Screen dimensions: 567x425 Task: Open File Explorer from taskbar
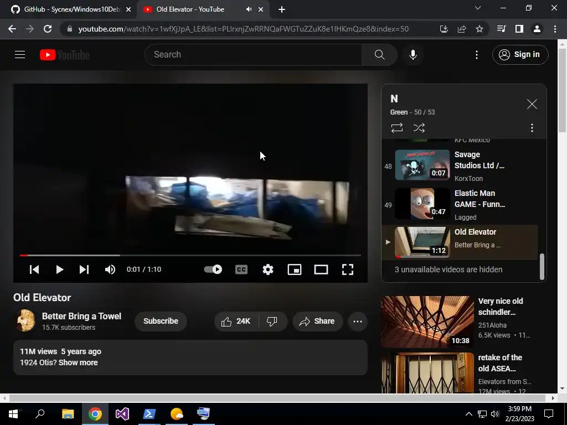coord(68,414)
